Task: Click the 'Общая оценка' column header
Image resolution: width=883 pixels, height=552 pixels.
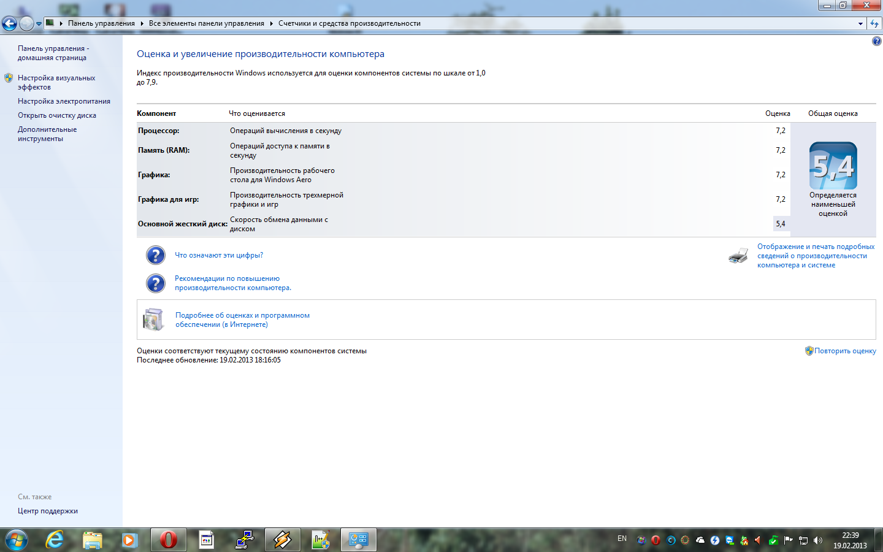Action: [x=833, y=113]
